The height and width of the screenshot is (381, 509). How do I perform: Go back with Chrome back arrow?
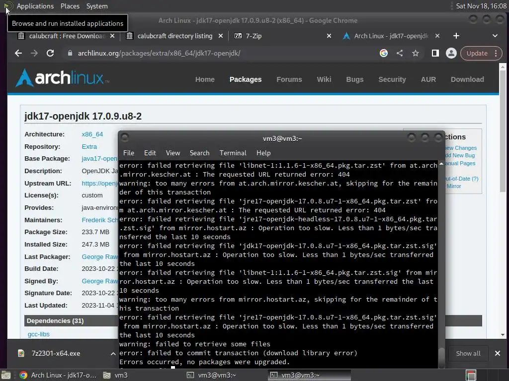(18, 53)
